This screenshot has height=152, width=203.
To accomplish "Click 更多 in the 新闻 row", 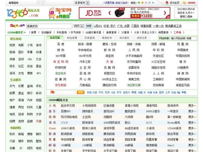I will (192, 134).
